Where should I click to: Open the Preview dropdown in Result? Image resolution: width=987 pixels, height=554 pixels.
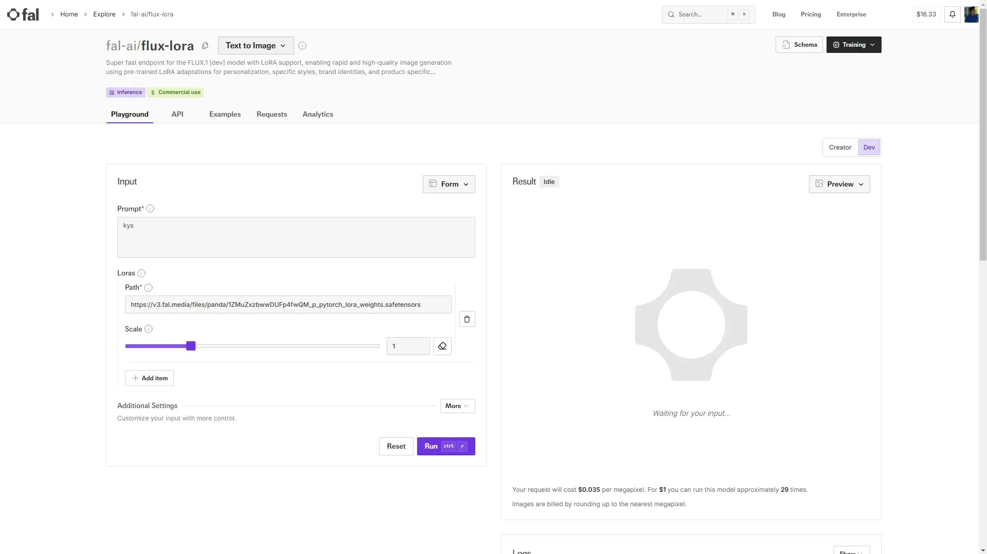click(839, 184)
